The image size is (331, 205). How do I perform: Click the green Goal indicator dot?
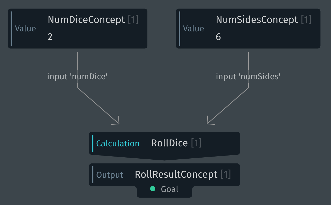[153, 189]
